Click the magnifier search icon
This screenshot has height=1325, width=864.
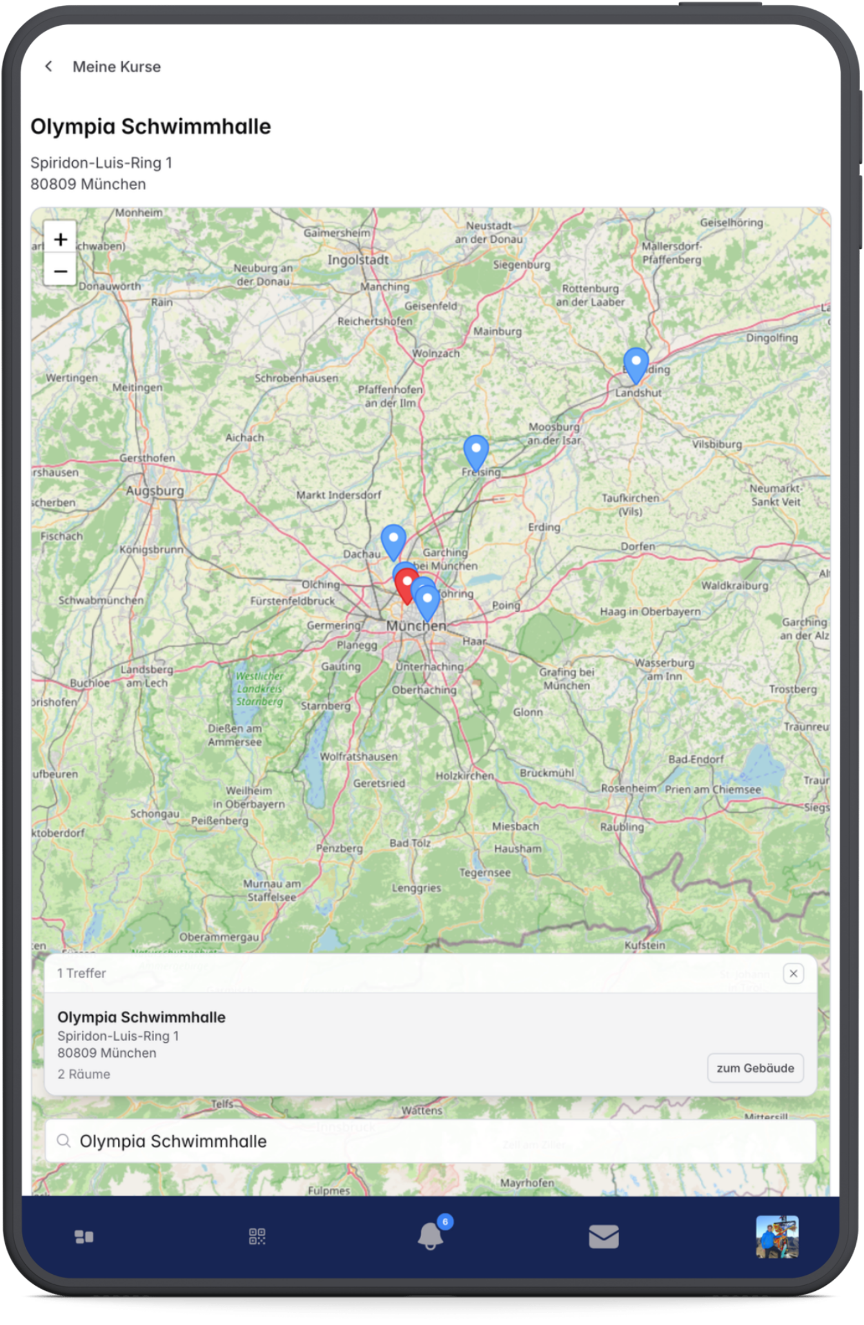pyautogui.click(x=64, y=1141)
